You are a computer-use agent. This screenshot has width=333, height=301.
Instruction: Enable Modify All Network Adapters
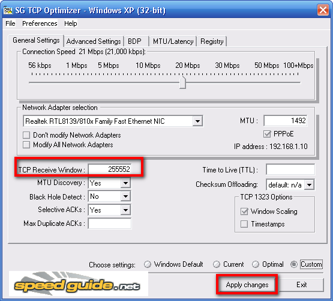(x=26, y=145)
